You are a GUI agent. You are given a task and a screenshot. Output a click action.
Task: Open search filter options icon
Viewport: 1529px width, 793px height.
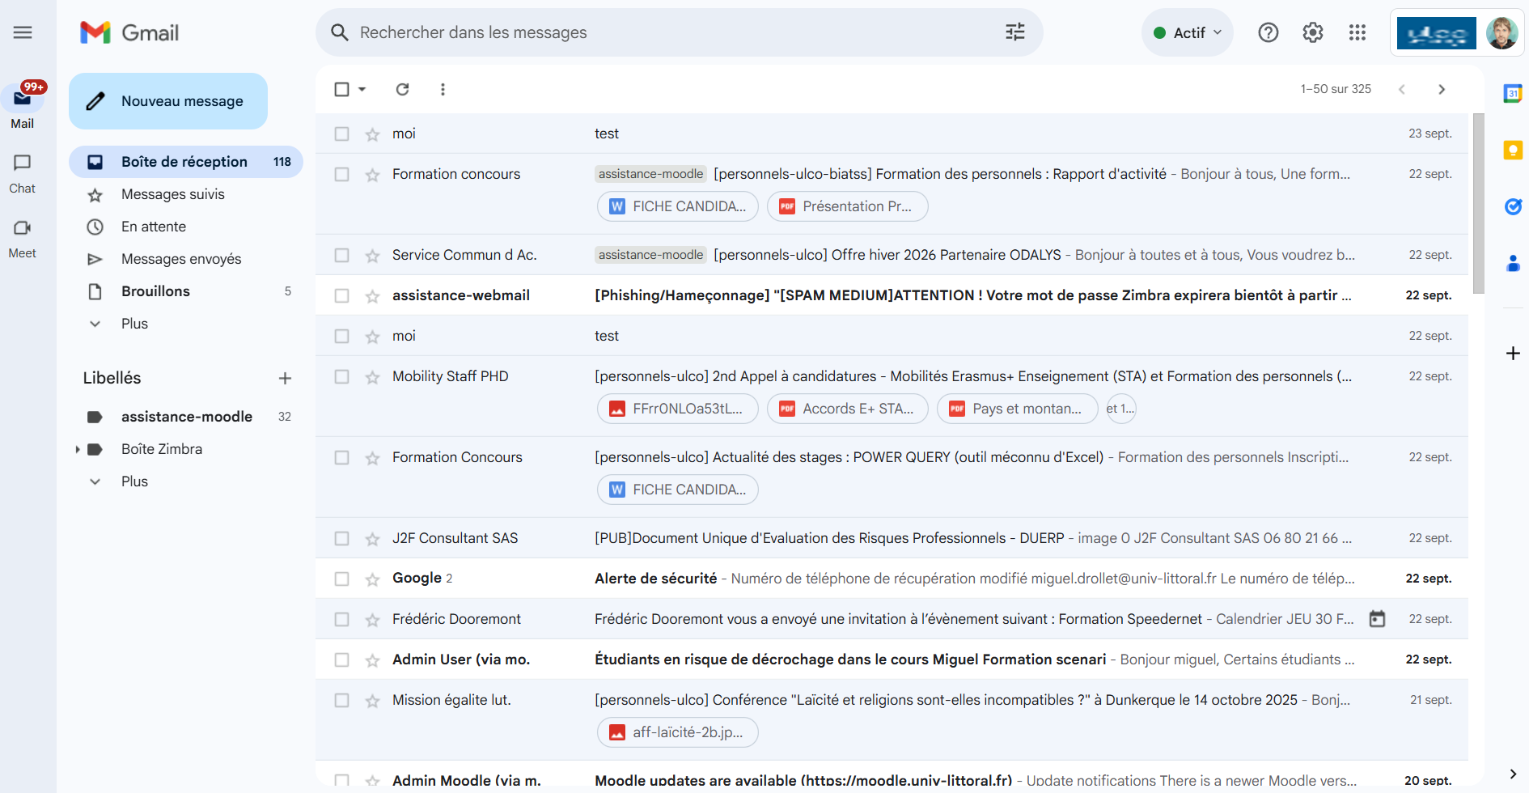tap(1014, 32)
